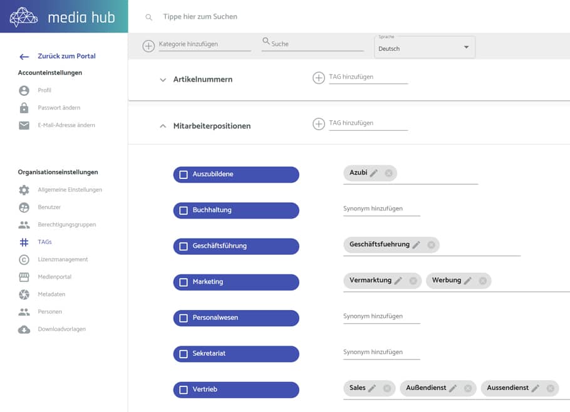Viewport: 570px width, 412px height.
Task: Click the media hub logo
Action: [64, 17]
